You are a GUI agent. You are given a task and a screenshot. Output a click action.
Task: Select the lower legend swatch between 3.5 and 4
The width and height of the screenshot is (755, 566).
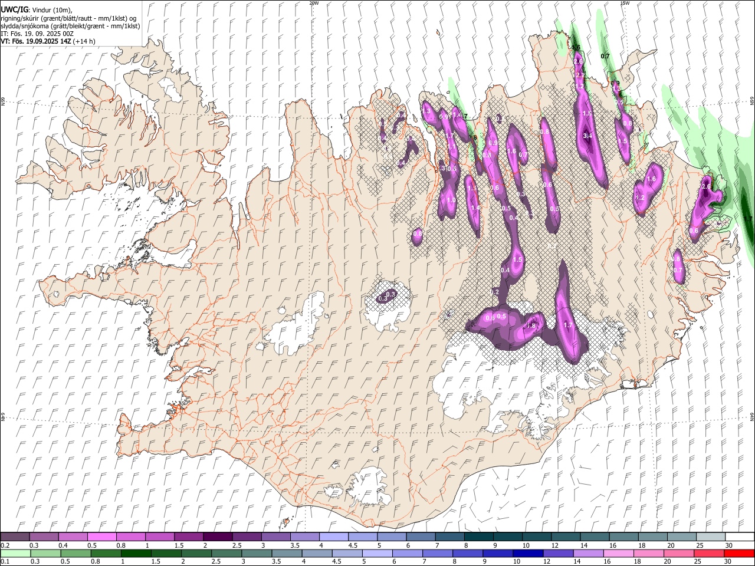(286, 553)
